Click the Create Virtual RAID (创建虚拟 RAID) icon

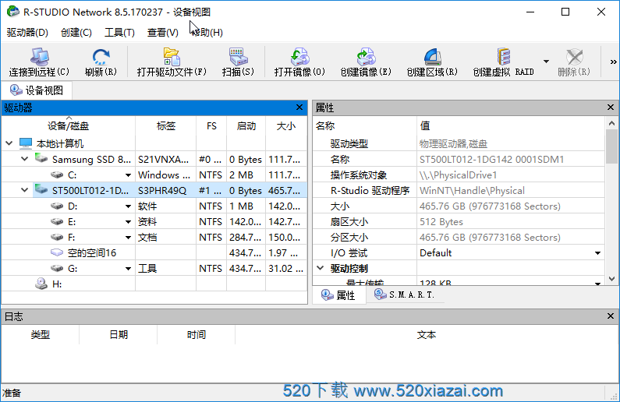[x=503, y=57]
